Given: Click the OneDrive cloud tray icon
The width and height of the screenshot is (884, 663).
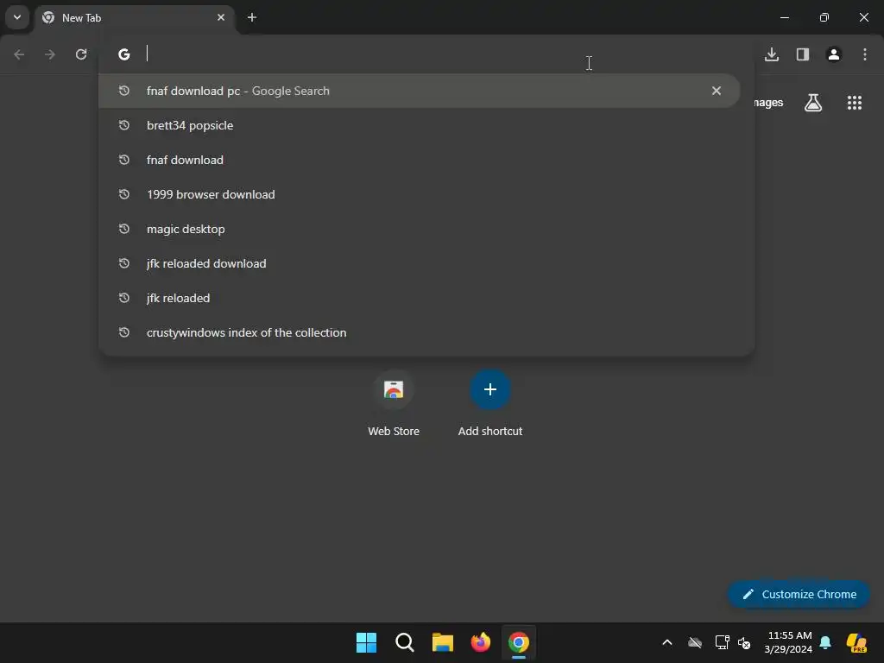Looking at the screenshot, I should click(695, 642).
